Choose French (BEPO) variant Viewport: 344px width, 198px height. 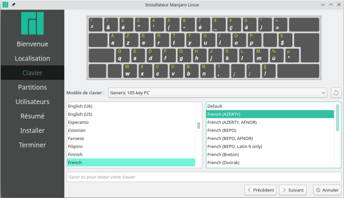coord(270,130)
